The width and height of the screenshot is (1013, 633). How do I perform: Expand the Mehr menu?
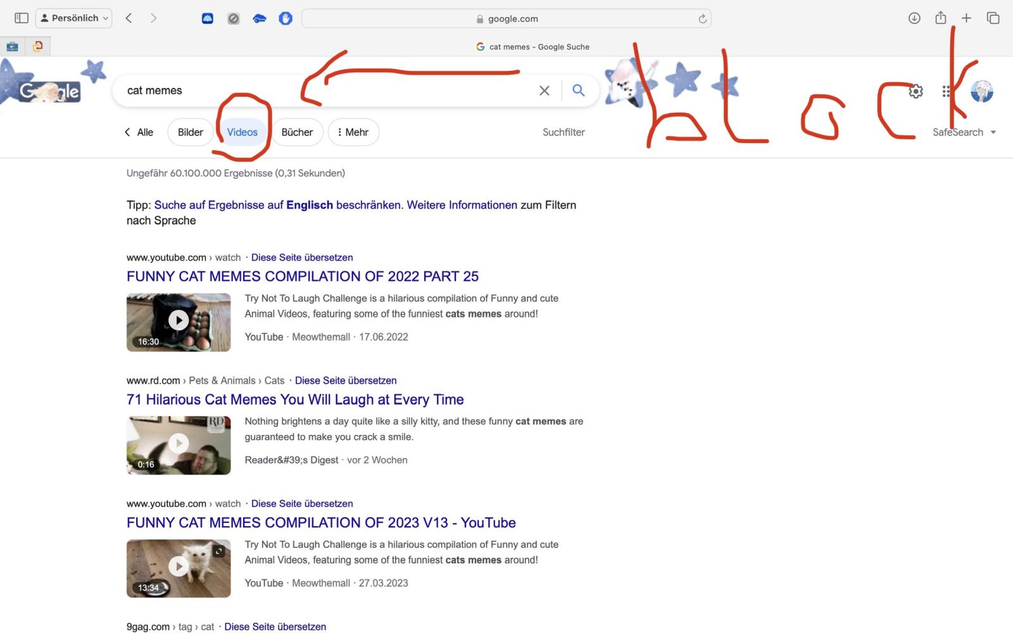tap(353, 132)
